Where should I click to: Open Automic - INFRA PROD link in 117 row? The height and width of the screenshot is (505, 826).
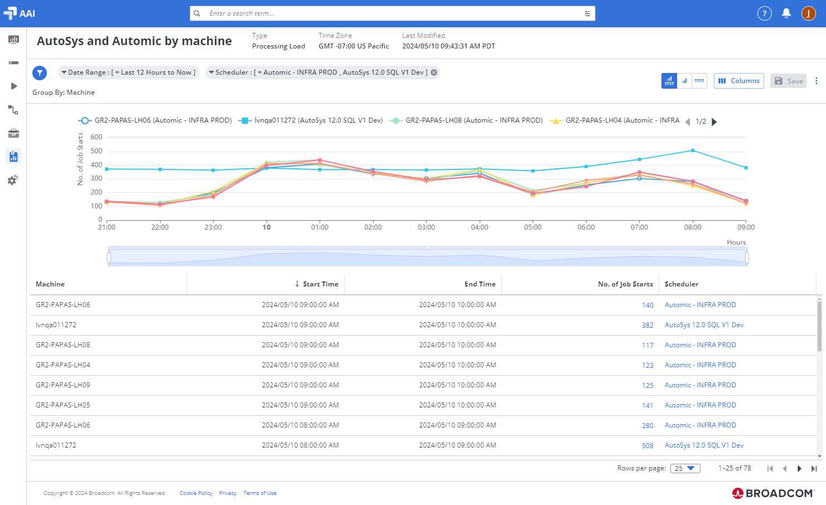point(701,345)
